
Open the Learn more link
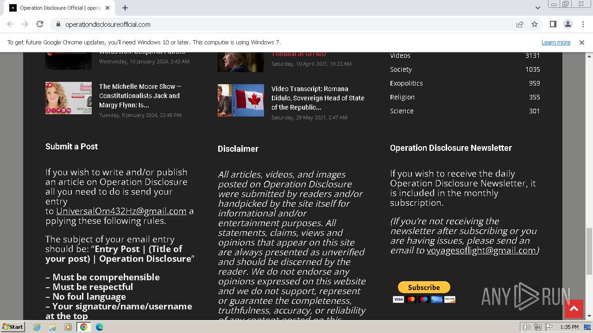coord(556,42)
